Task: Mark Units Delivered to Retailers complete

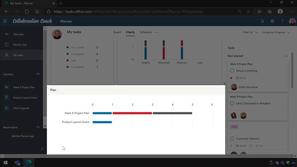Action: 232,103
